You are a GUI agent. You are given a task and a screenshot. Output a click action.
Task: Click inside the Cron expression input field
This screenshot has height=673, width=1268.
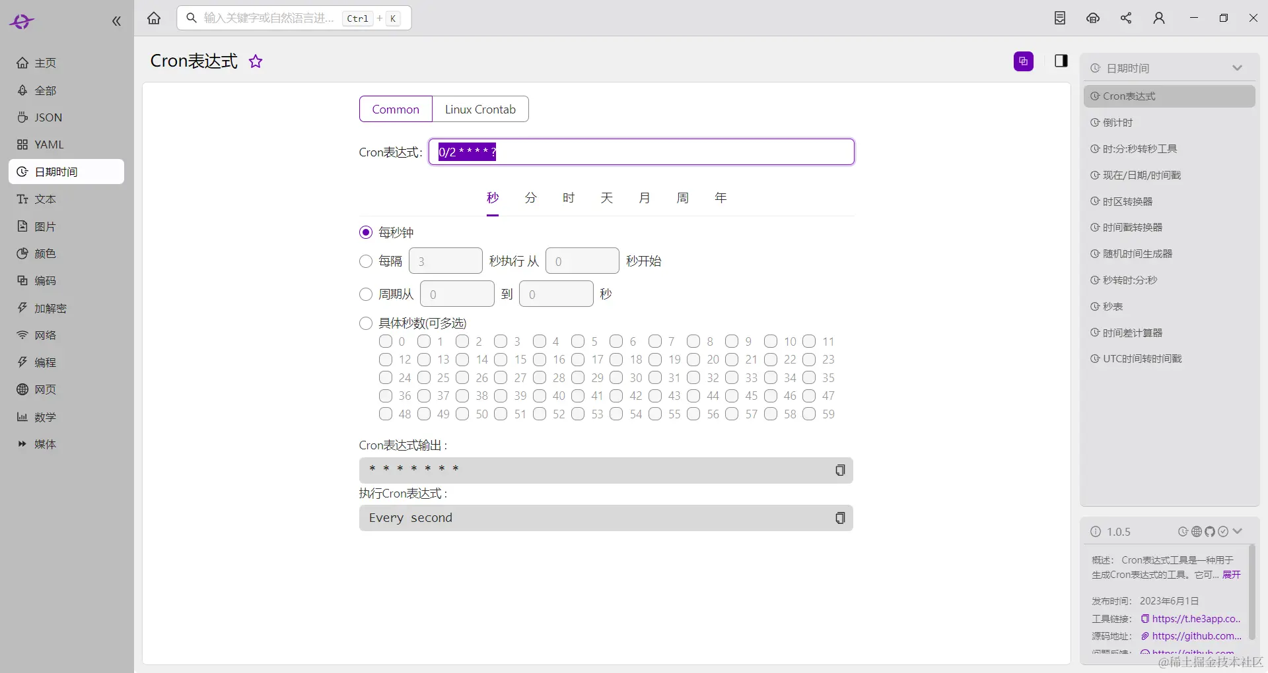point(641,152)
